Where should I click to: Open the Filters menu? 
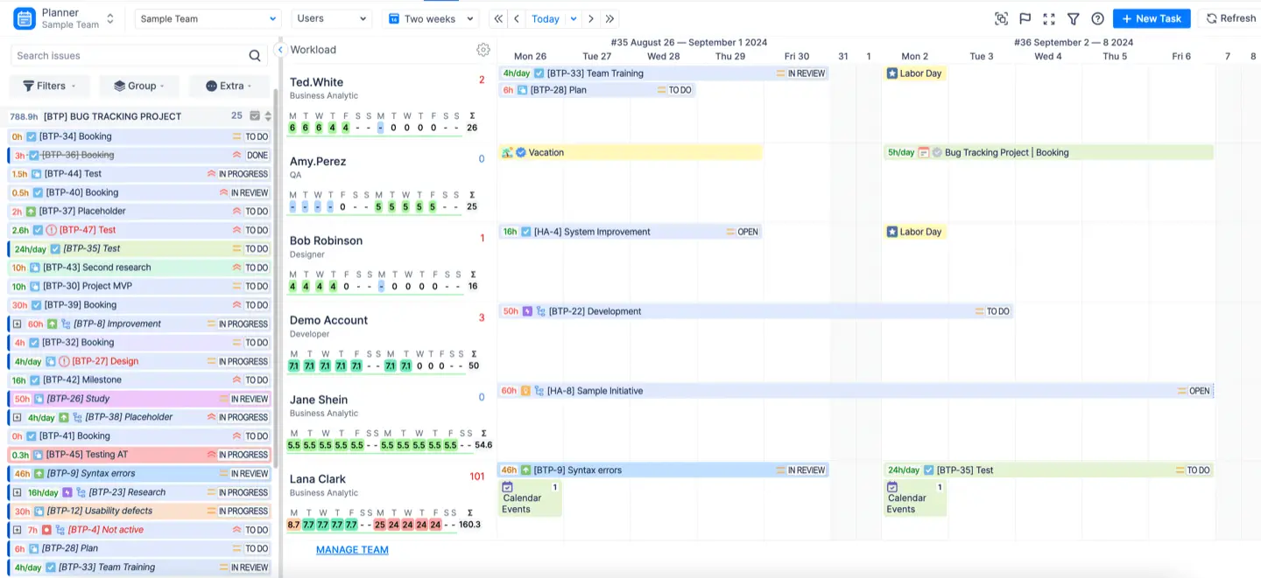click(49, 86)
